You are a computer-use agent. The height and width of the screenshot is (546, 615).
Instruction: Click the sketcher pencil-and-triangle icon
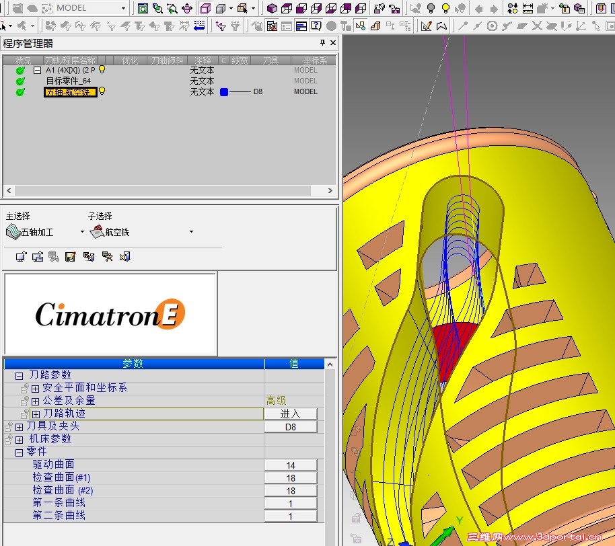click(427, 26)
